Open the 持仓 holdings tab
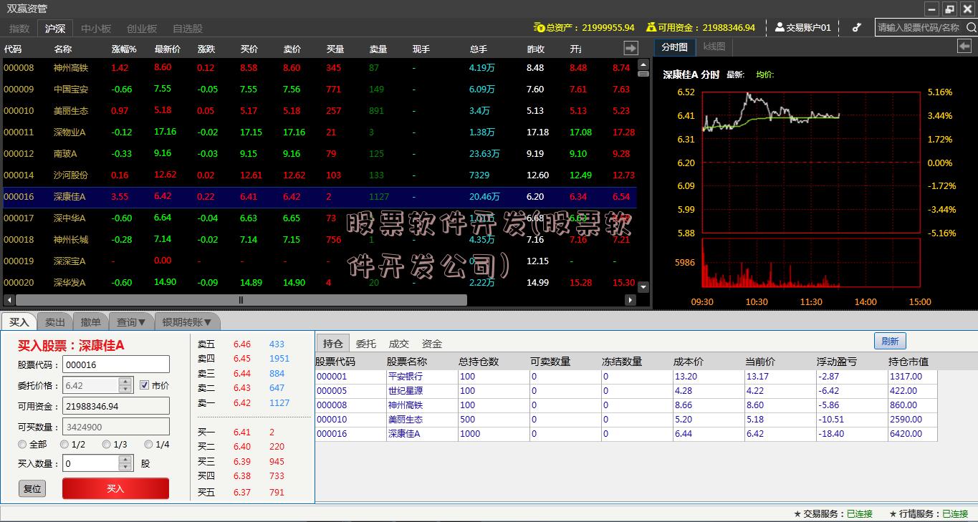 point(333,343)
